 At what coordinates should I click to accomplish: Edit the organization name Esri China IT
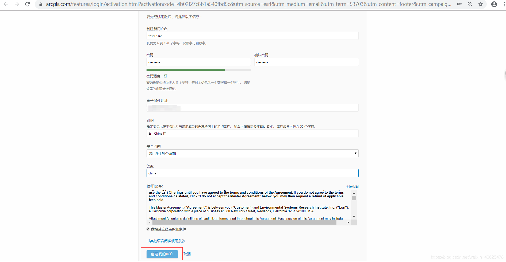[x=252, y=133]
